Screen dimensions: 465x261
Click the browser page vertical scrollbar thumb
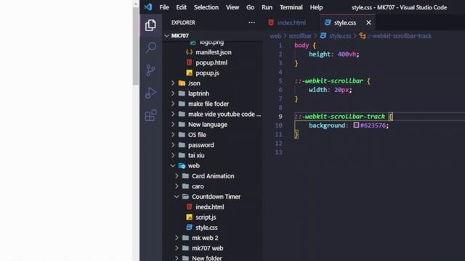pos(136,46)
